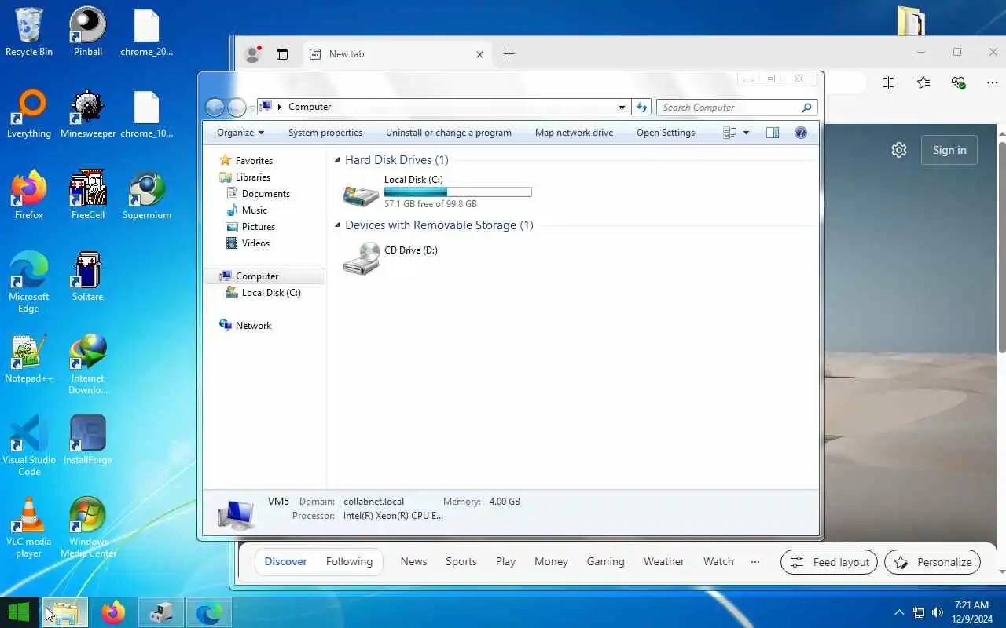Open Edge tab actions menu icon
The width and height of the screenshot is (1006, 628).
pyautogui.click(x=282, y=54)
